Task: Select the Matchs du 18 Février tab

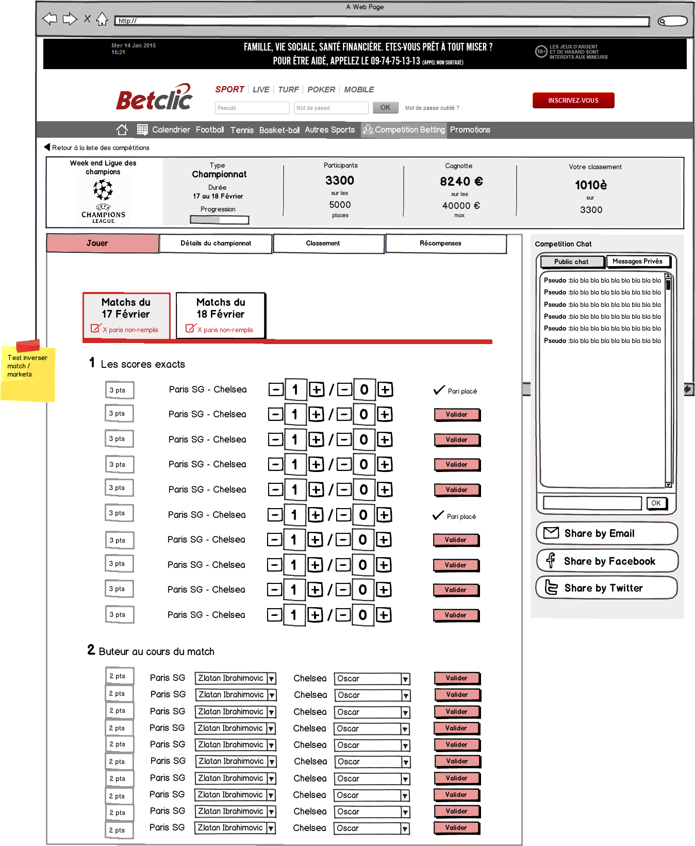Action: tap(221, 315)
